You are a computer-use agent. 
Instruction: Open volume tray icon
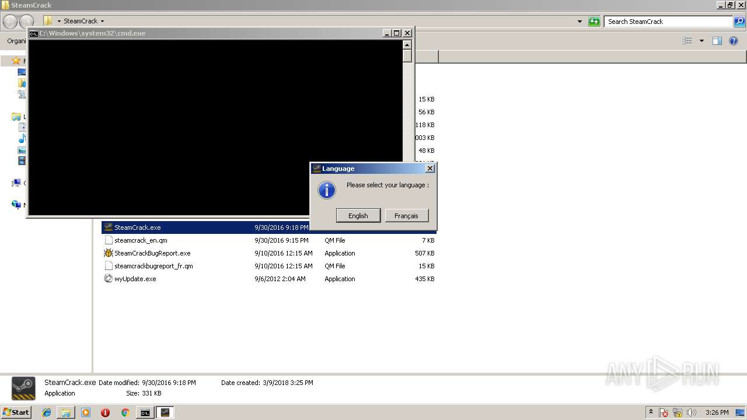pos(692,413)
